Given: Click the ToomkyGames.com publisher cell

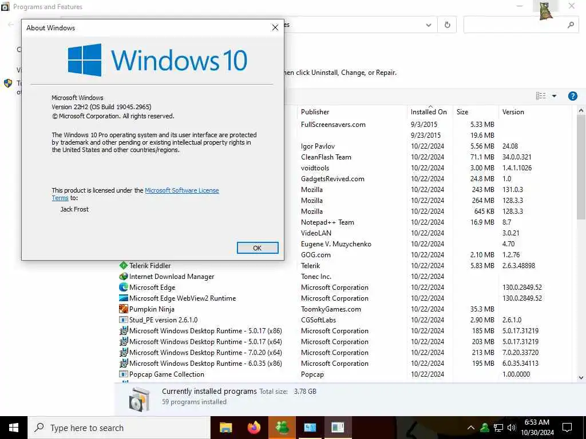Looking at the screenshot, I should [x=331, y=309].
